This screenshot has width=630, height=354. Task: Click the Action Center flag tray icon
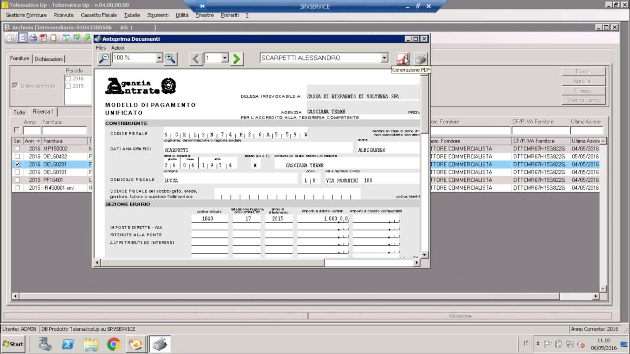coord(548,344)
